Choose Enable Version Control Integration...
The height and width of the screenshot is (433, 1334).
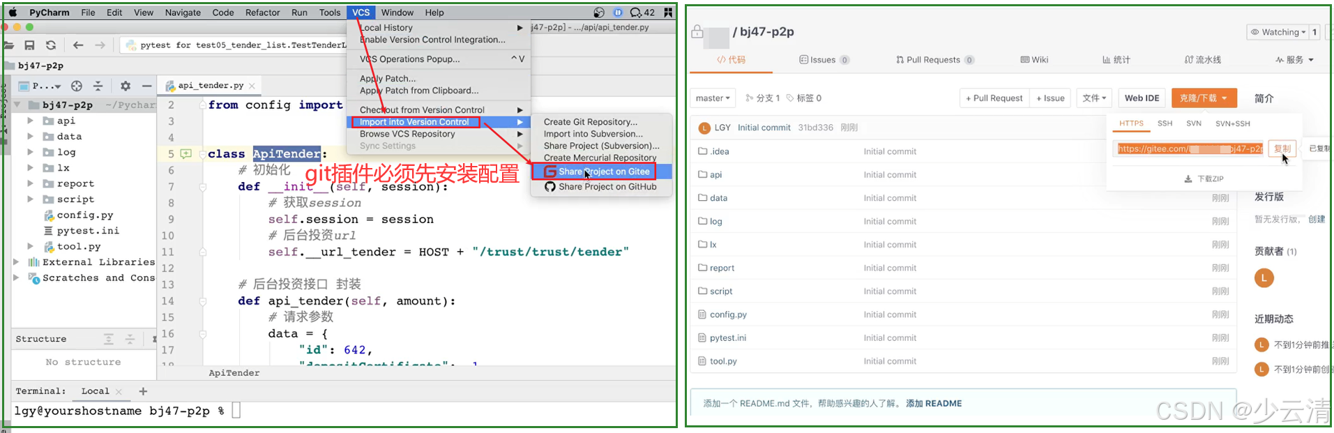coord(432,40)
